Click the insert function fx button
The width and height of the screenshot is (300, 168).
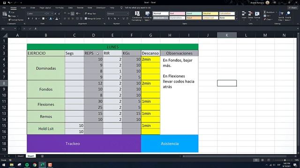point(36,28)
